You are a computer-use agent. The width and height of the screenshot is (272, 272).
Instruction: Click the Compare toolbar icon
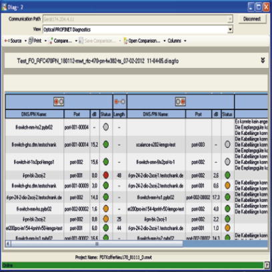[x=51, y=41]
